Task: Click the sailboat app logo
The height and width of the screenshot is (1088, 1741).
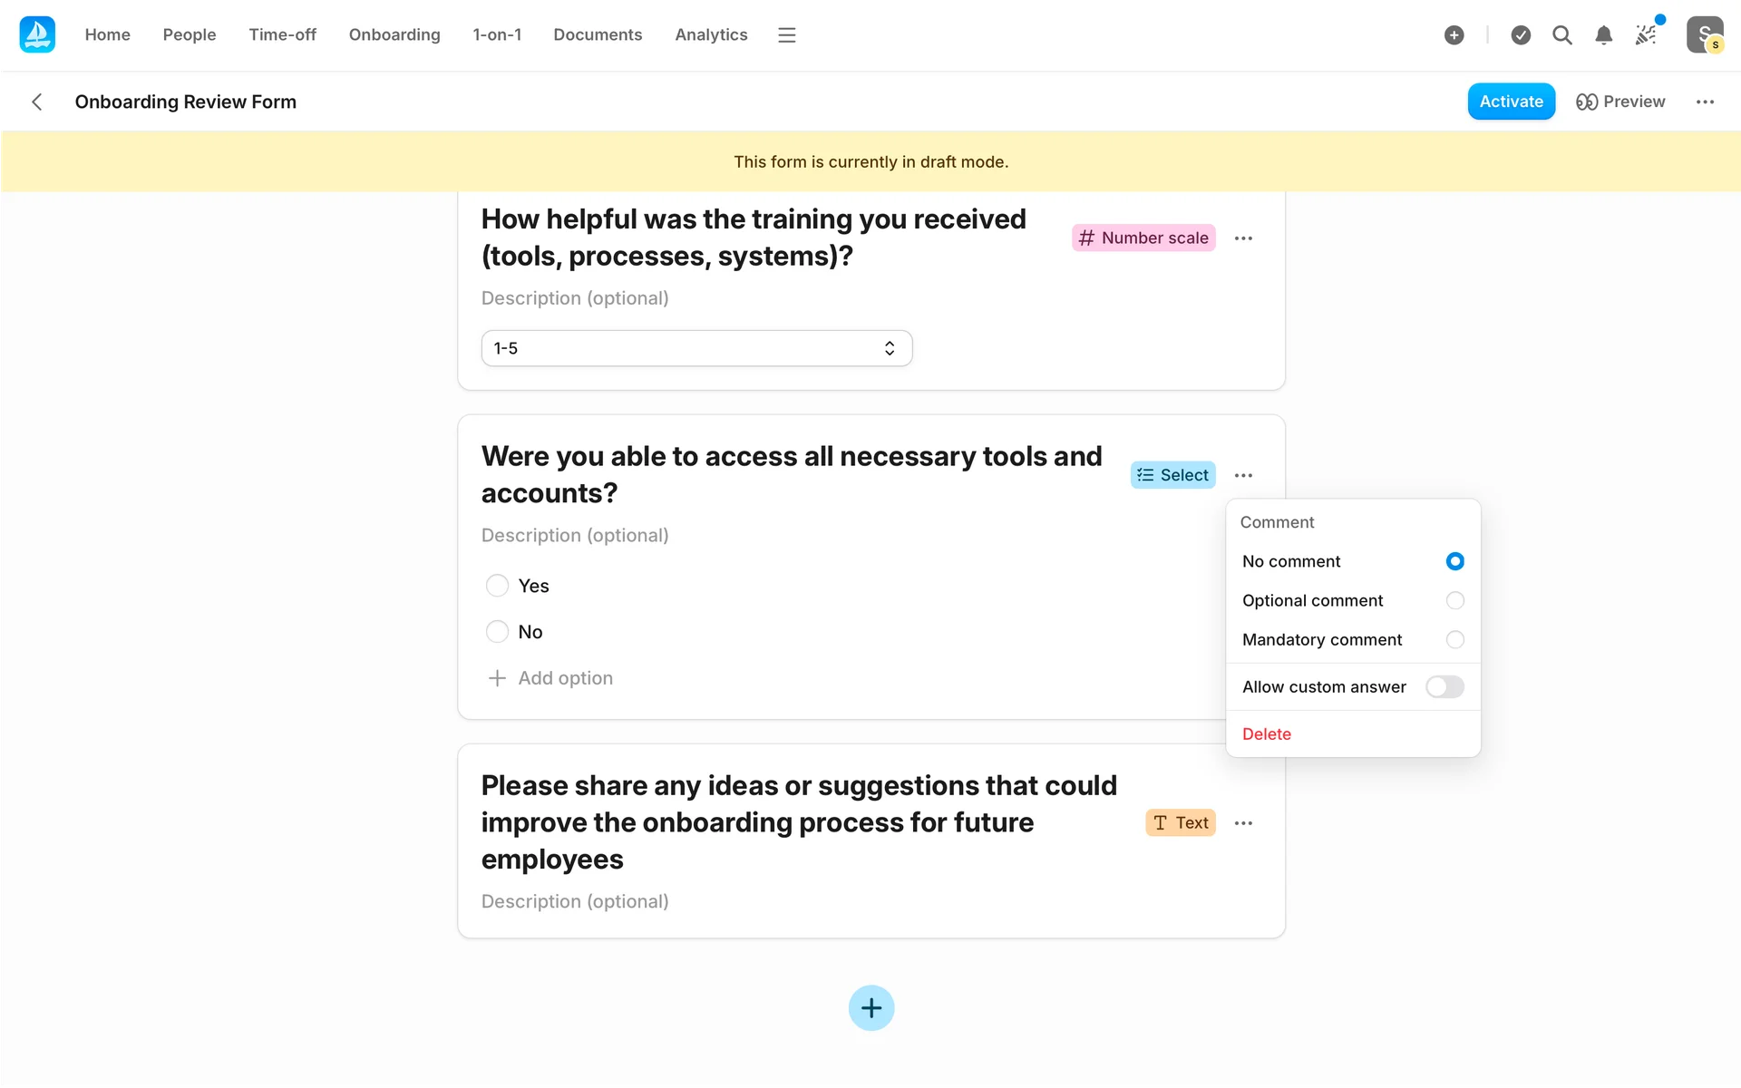Action: pyautogui.click(x=37, y=34)
